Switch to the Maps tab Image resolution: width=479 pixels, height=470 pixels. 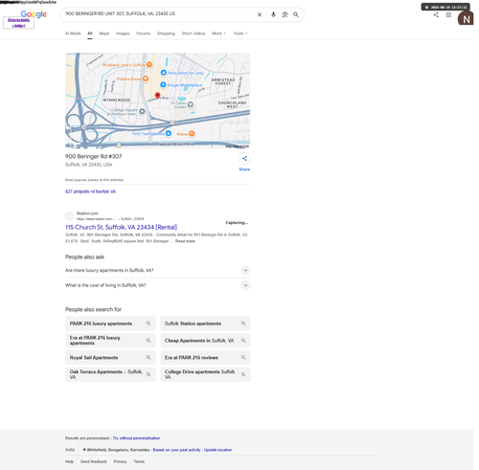coord(104,34)
